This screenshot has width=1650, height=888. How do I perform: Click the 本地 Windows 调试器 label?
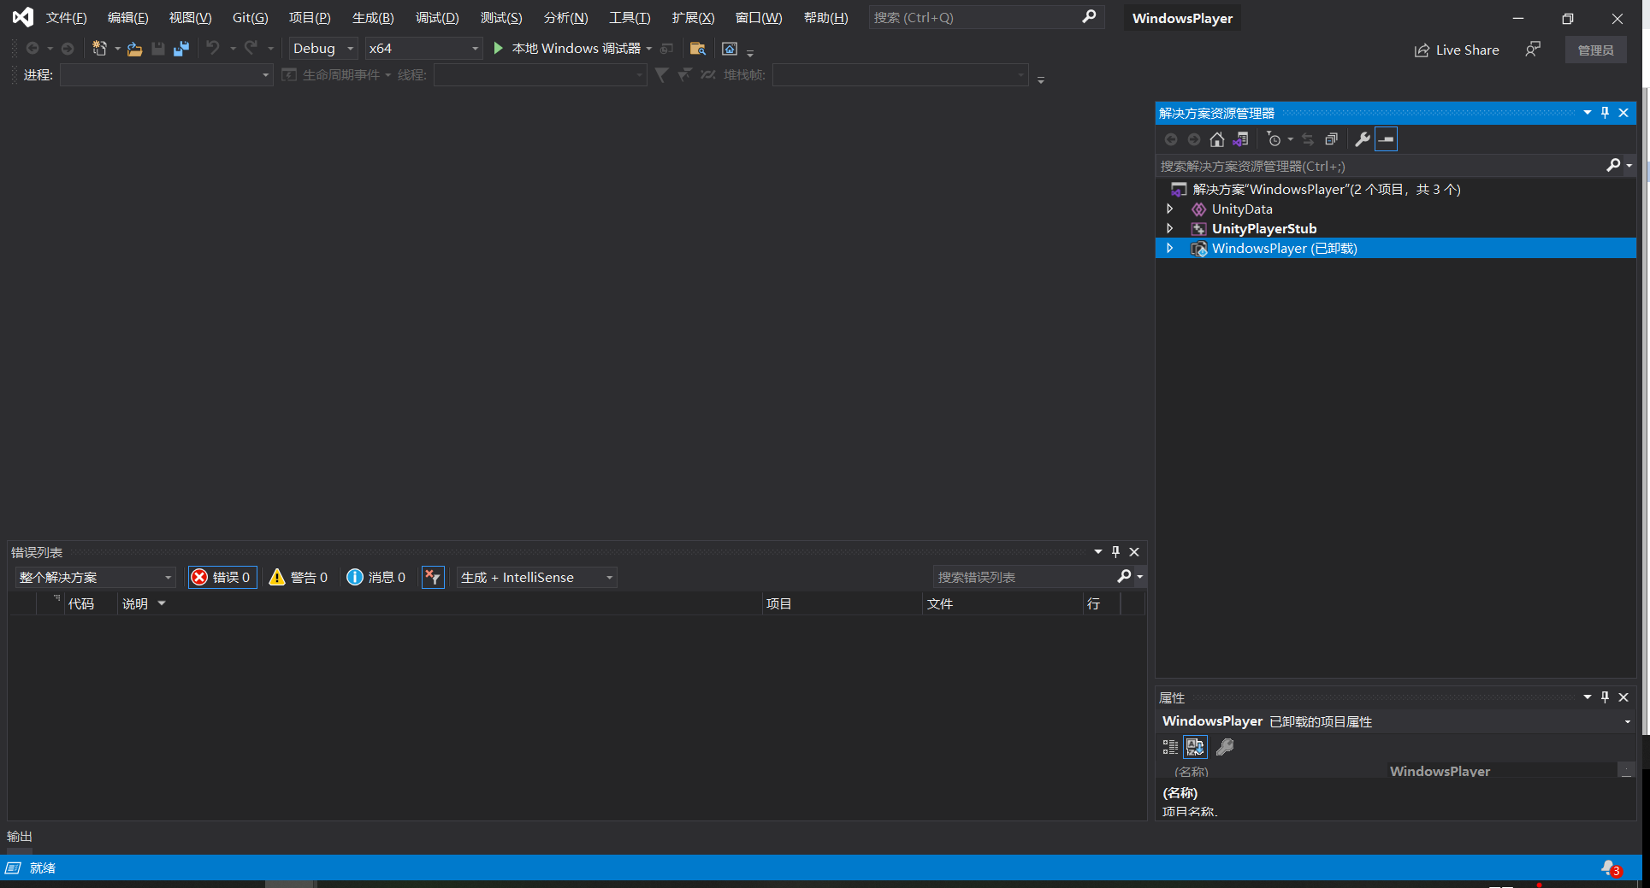point(577,49)
